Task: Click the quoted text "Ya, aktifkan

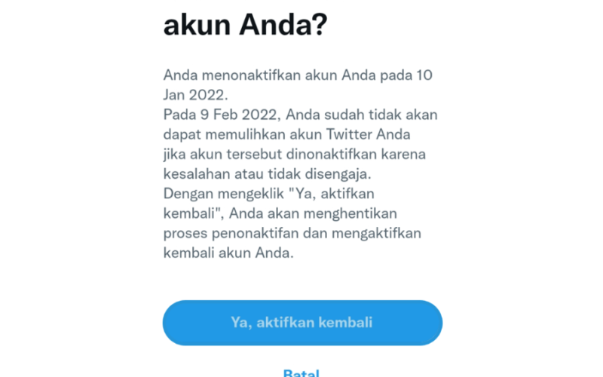Action: [x=331, y=194]
